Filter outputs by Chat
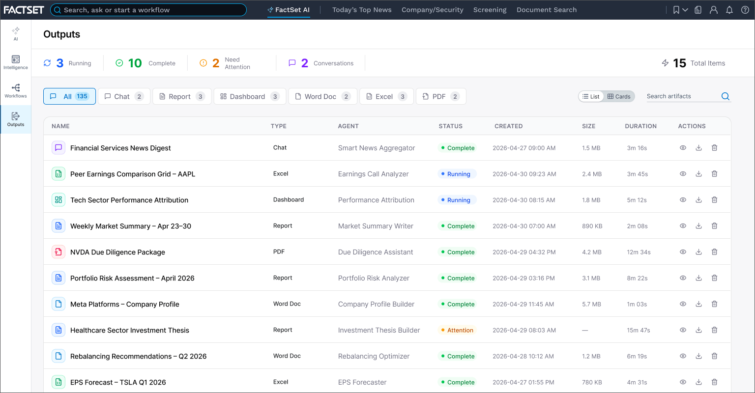This screenshot has width=755, height=393. click(124, 96)
